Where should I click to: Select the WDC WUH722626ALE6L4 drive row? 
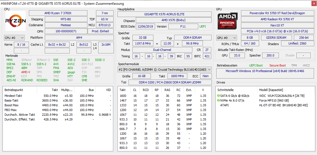(x=265, y=95)
